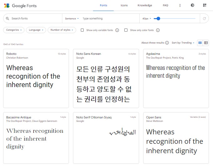
Task: Click the '6 styles' label
Action: tap(132, 54)
